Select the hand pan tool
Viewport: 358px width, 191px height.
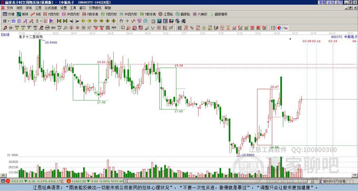(121, 21)
